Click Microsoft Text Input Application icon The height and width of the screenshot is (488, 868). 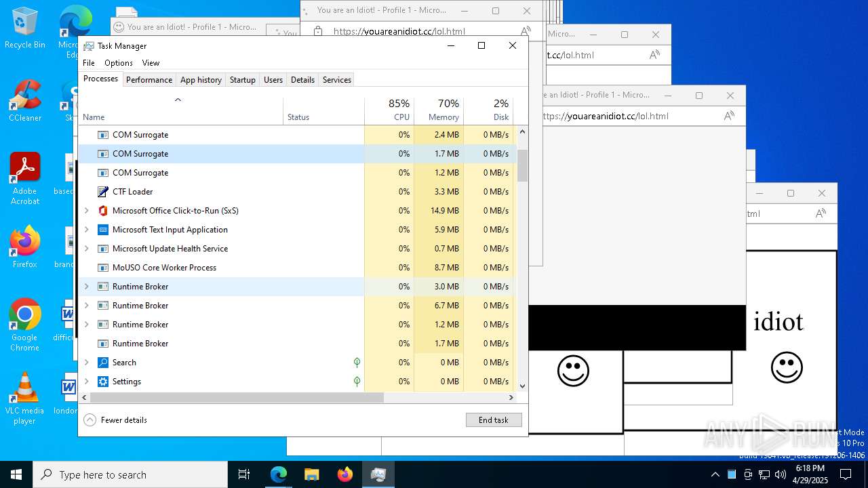[103, 230]
